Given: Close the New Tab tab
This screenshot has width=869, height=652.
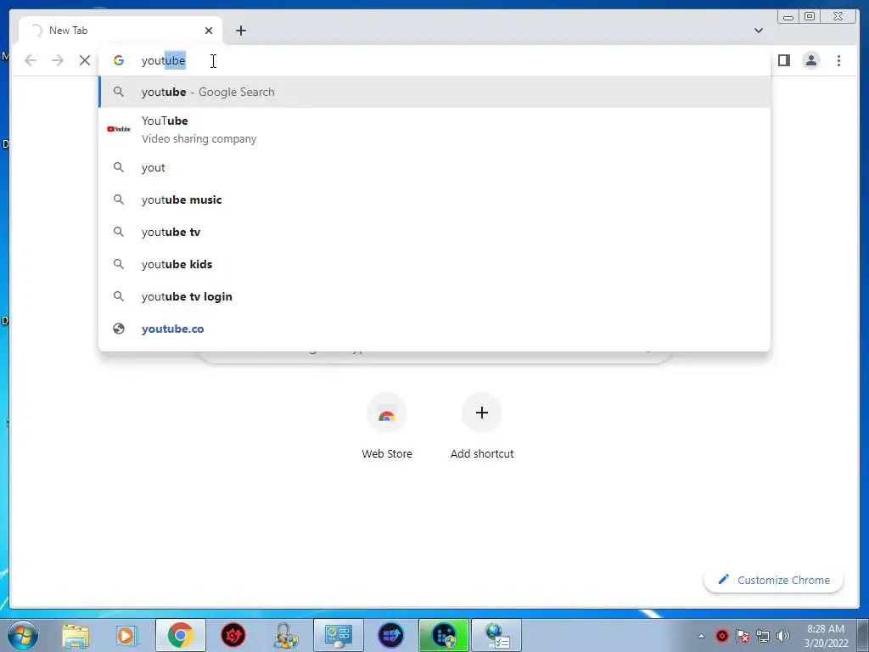Looking at the screenshot, I should click(209, 31).
